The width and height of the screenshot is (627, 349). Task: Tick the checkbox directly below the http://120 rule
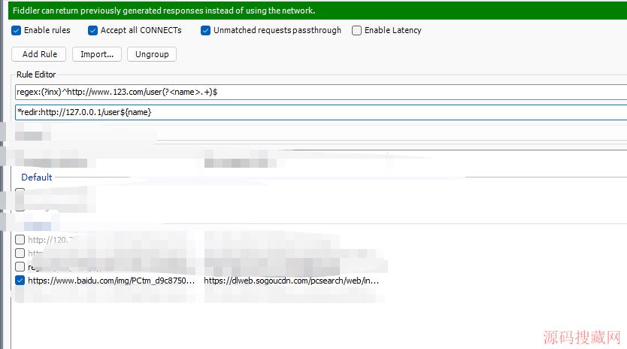click(20, 253)
